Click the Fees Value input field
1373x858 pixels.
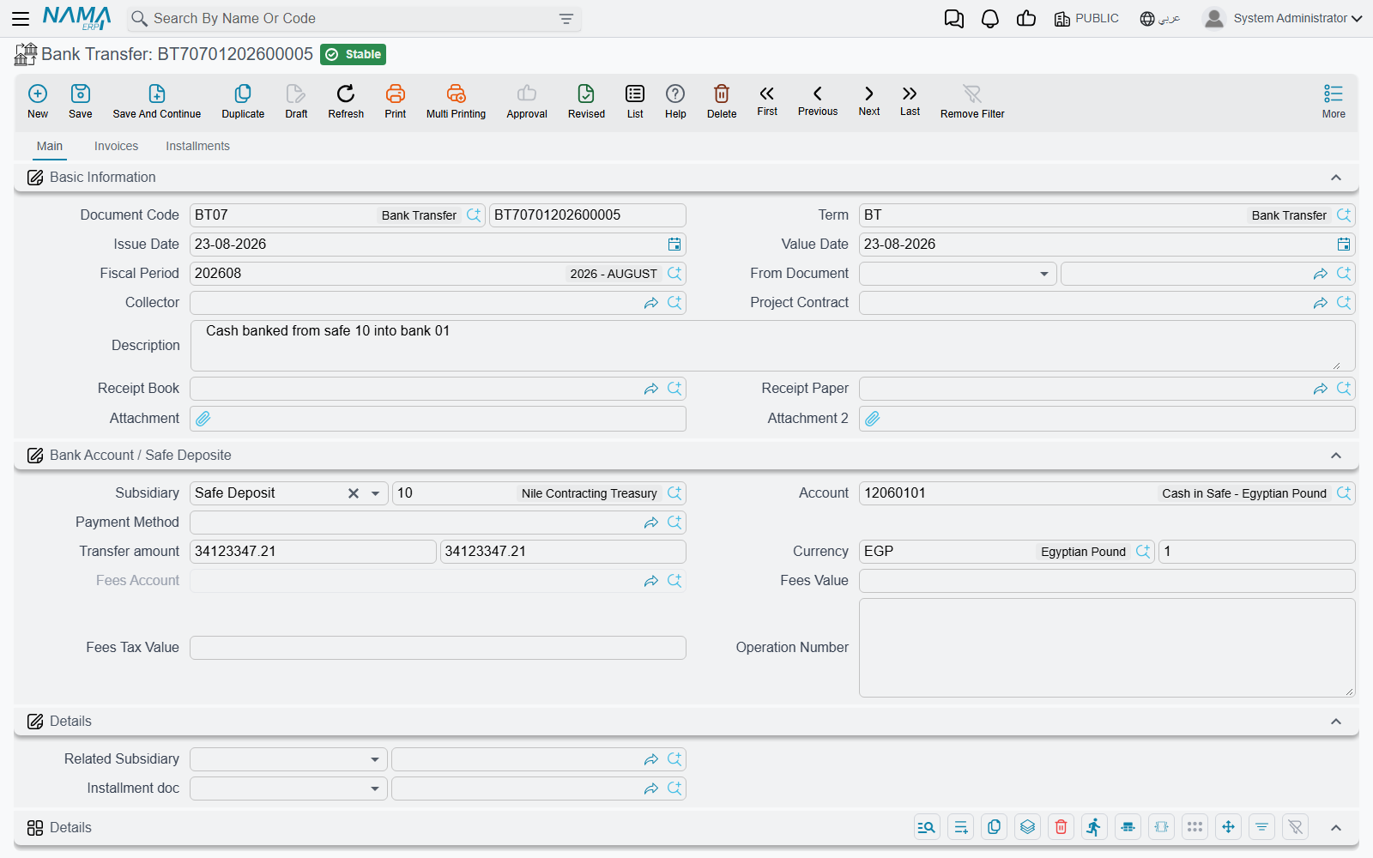(1107, 581)
